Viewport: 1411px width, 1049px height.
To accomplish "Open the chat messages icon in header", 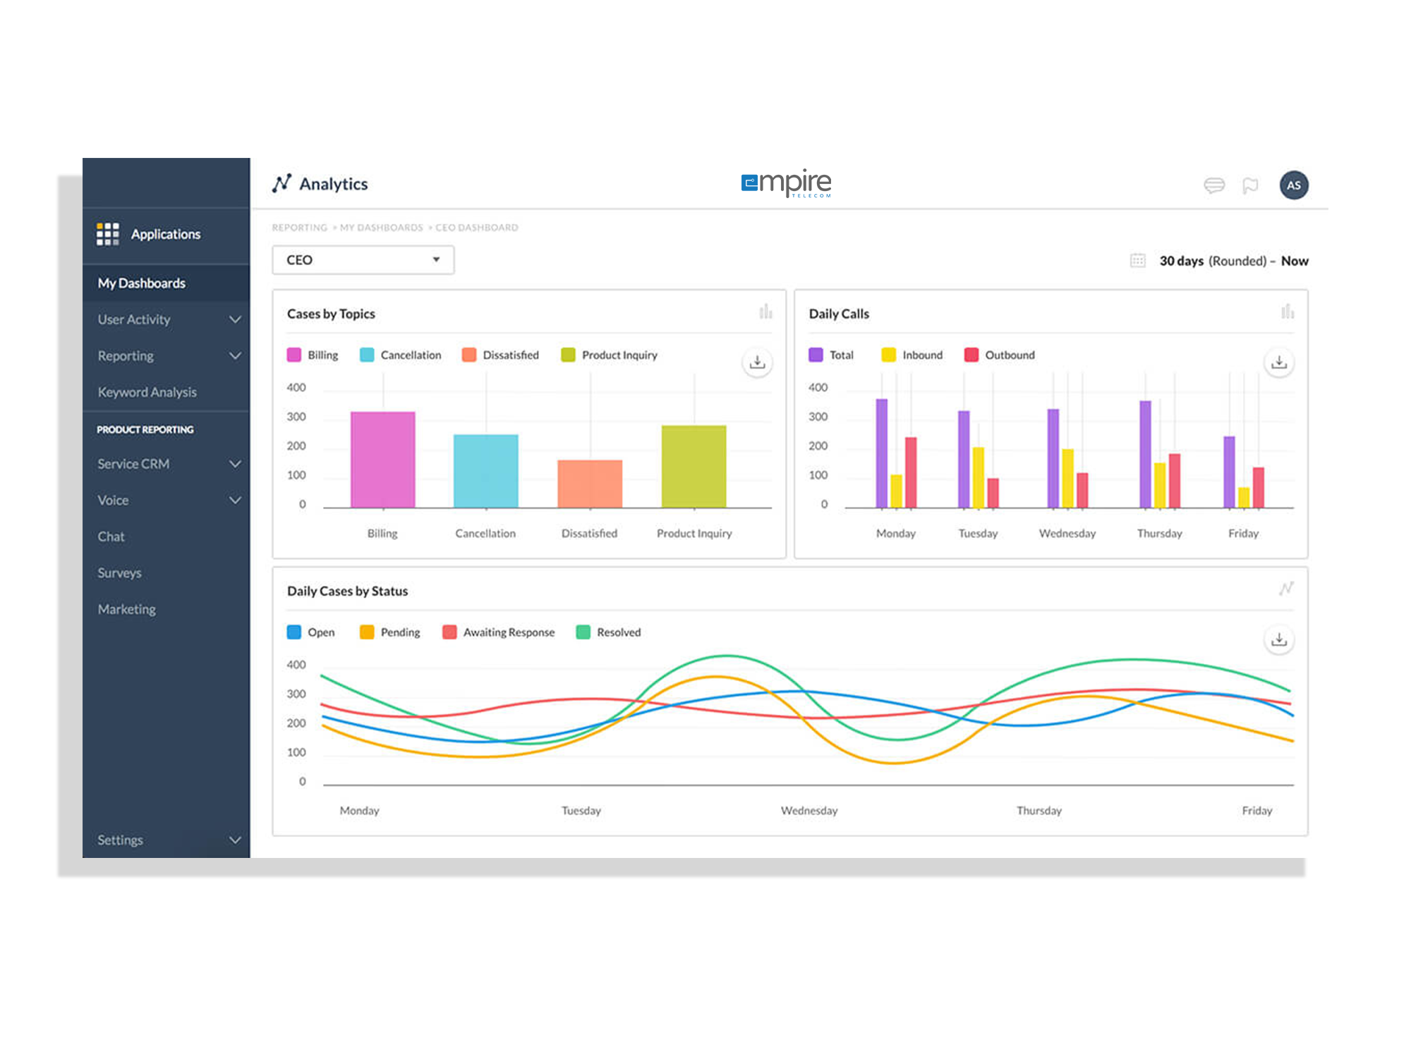I will (x=1214, y=185).
